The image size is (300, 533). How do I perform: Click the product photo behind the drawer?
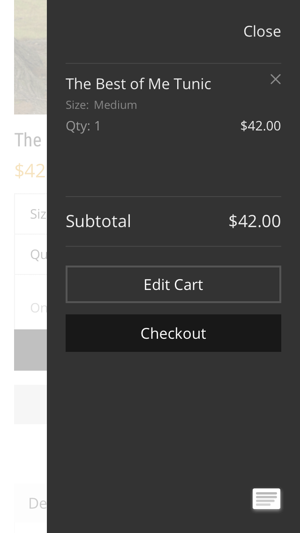coord(30,57)
